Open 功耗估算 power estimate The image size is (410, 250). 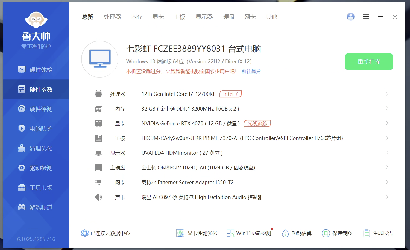[x=297, y=233]
